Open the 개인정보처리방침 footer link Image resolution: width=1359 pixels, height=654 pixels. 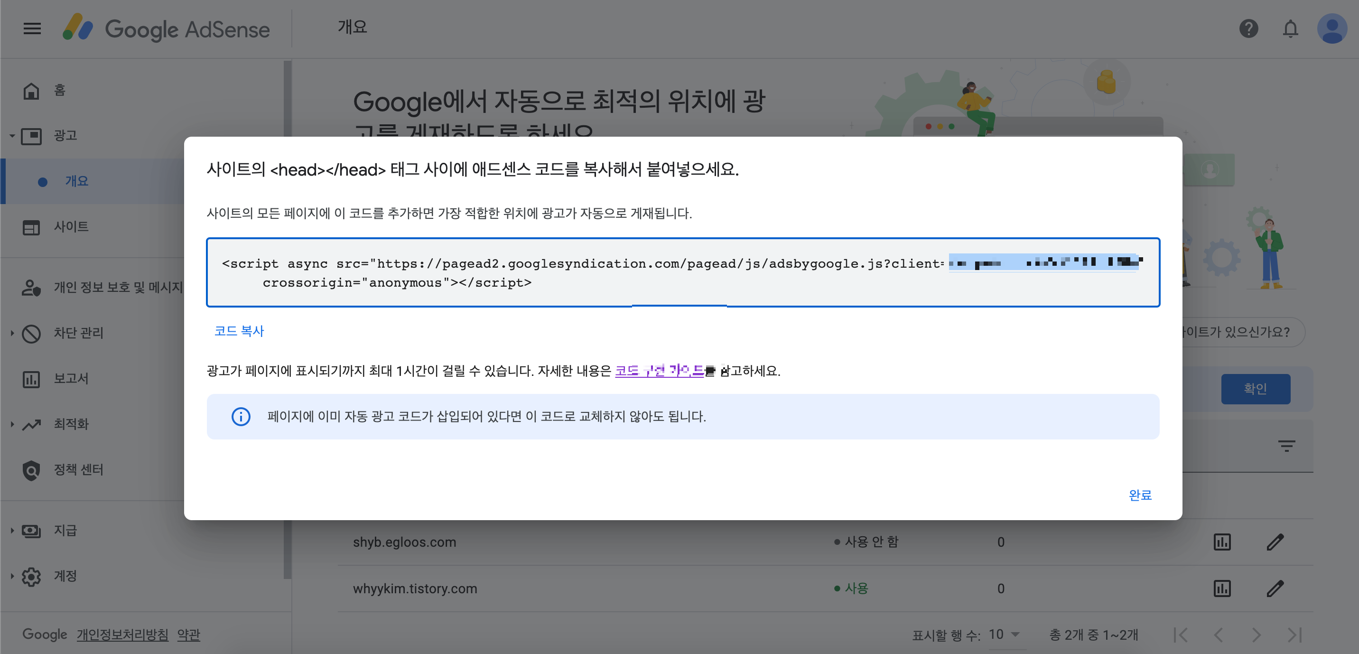pos(122,635)
